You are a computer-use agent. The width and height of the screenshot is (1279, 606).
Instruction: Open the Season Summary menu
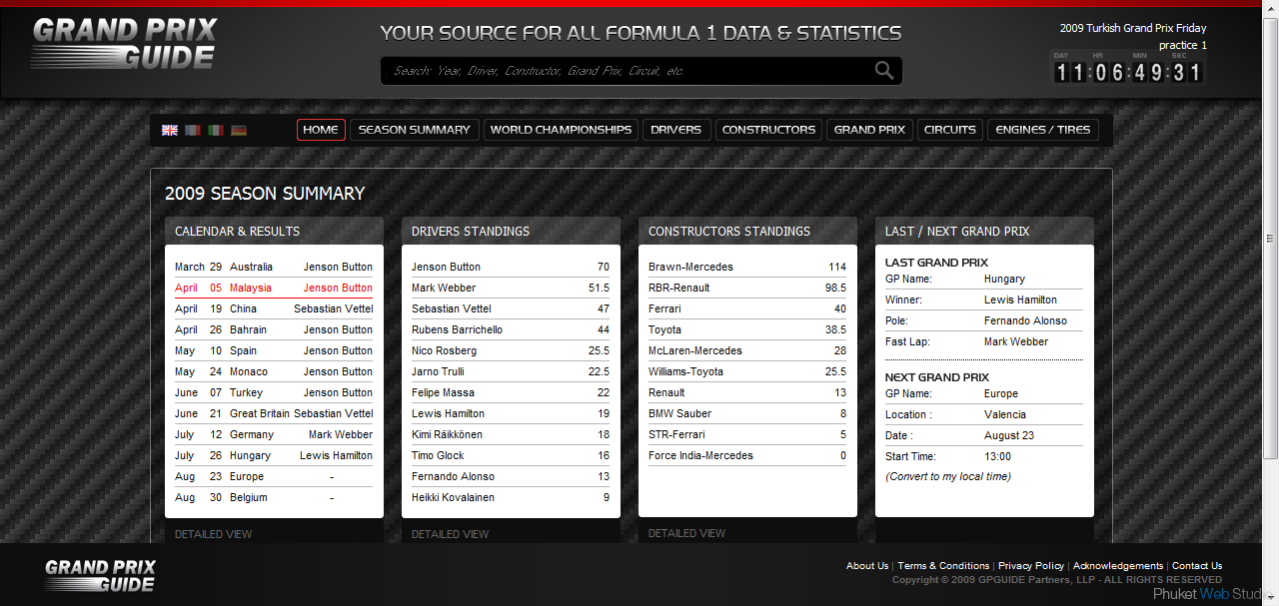tap(414, 130)
